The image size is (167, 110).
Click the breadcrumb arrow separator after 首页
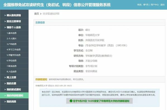coord(41,14)
